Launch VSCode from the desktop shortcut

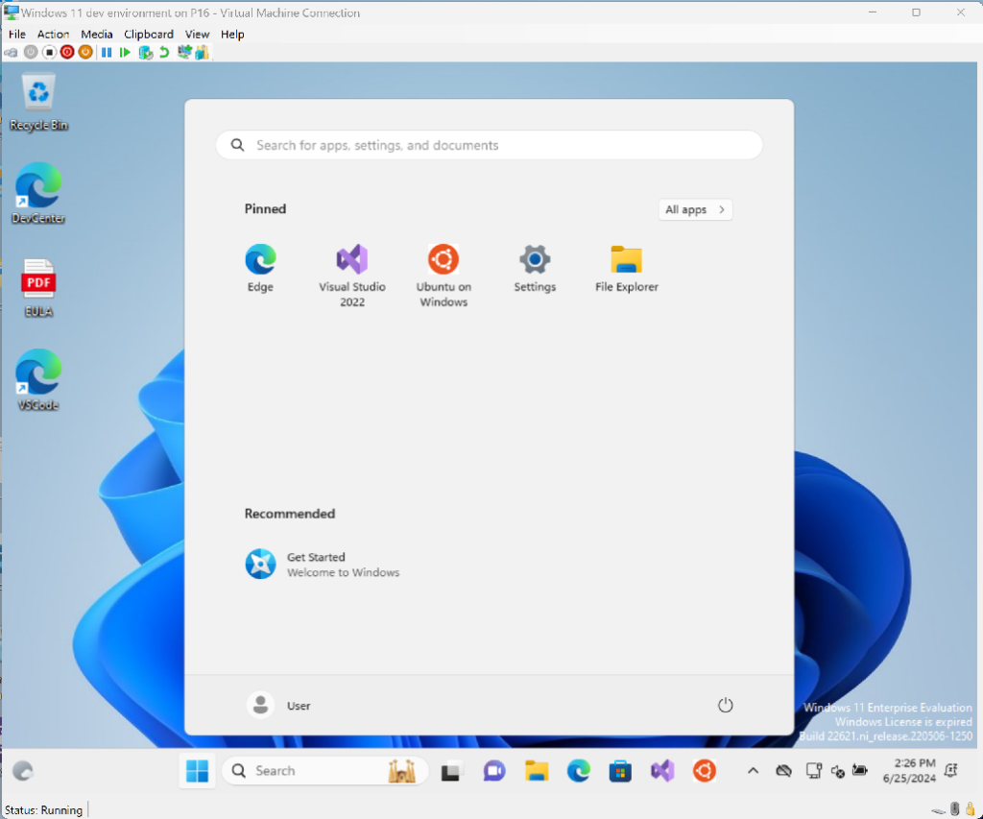(36, 374)
